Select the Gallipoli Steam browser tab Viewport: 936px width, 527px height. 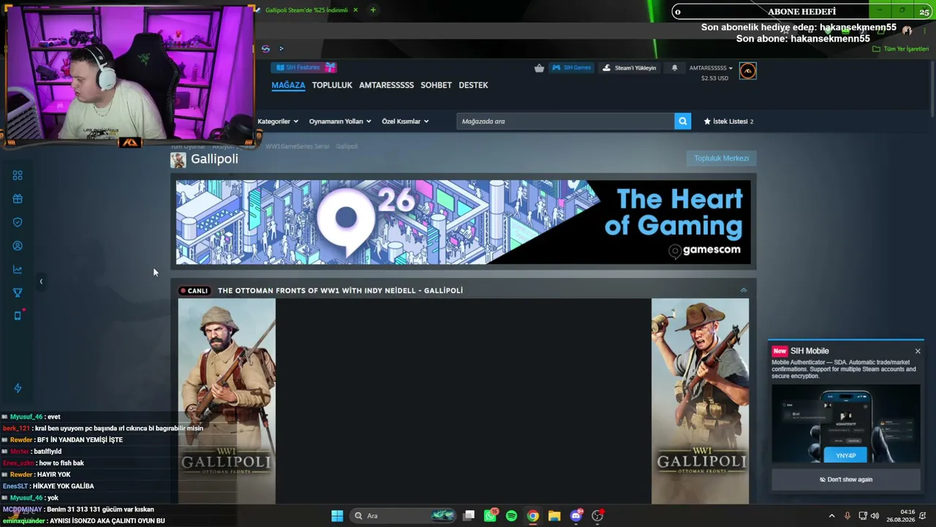click(x=307, y=10)
